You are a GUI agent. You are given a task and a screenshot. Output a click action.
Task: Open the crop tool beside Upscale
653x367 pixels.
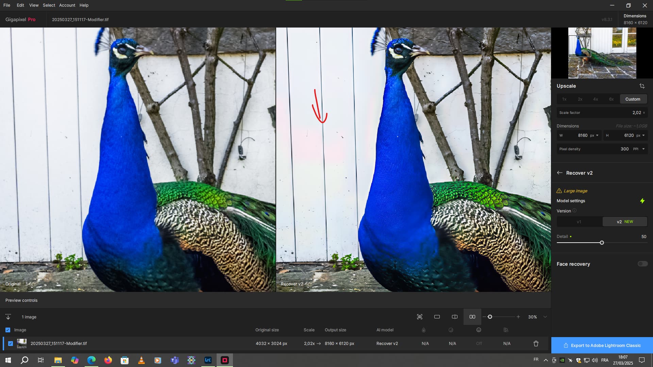[x=642, y=86]
